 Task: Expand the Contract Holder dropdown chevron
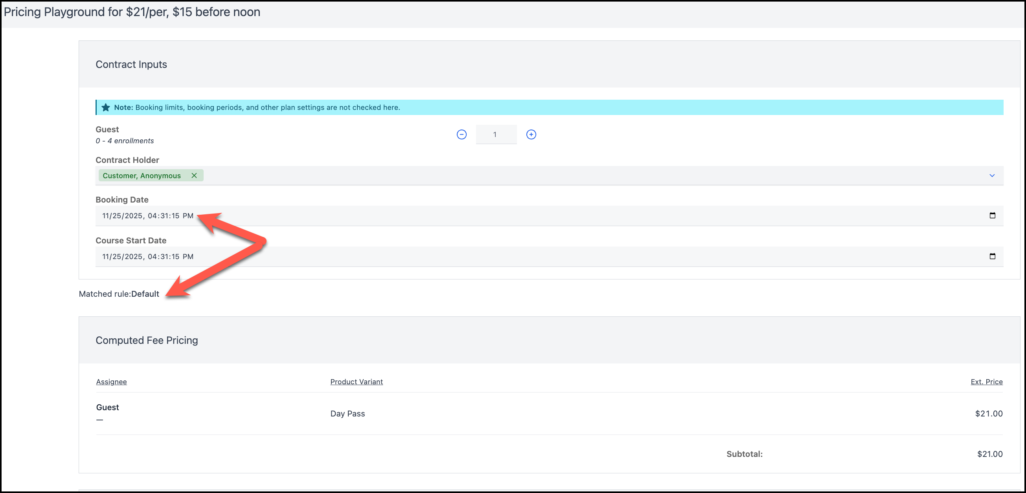click(992, 175)
